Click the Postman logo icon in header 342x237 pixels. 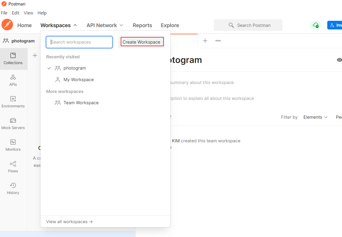[x=7, y=25]
